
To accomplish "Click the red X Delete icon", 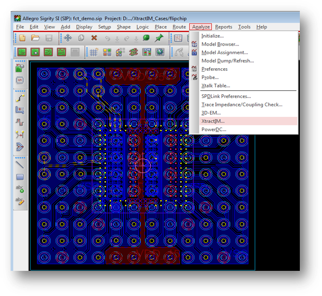I will click(x=94, y=38).
